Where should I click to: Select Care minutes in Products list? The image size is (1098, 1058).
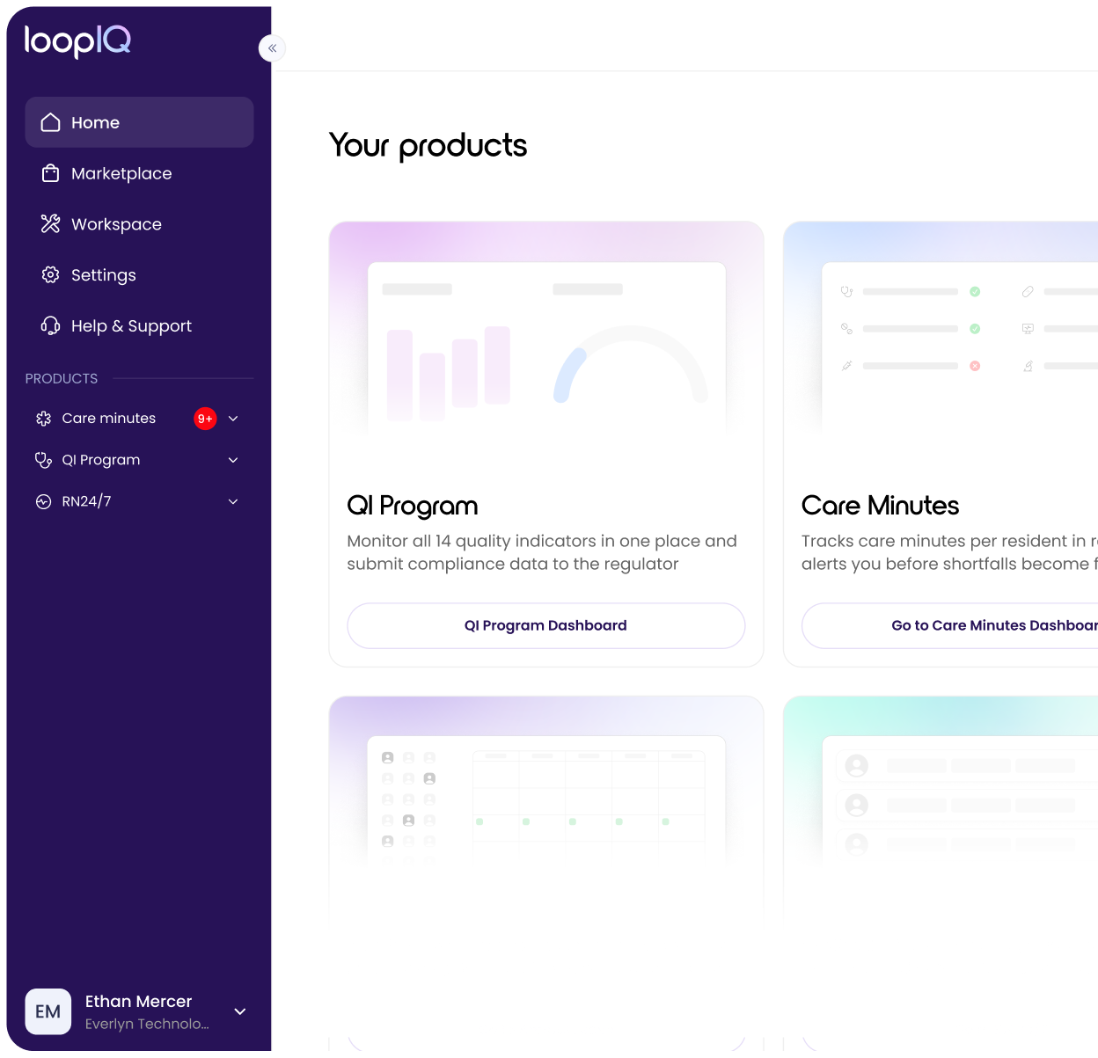coord(139,419)
